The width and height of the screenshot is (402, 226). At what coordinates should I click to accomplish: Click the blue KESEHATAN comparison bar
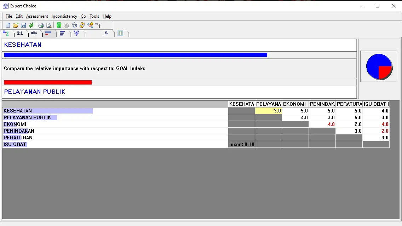pos(135,55)
